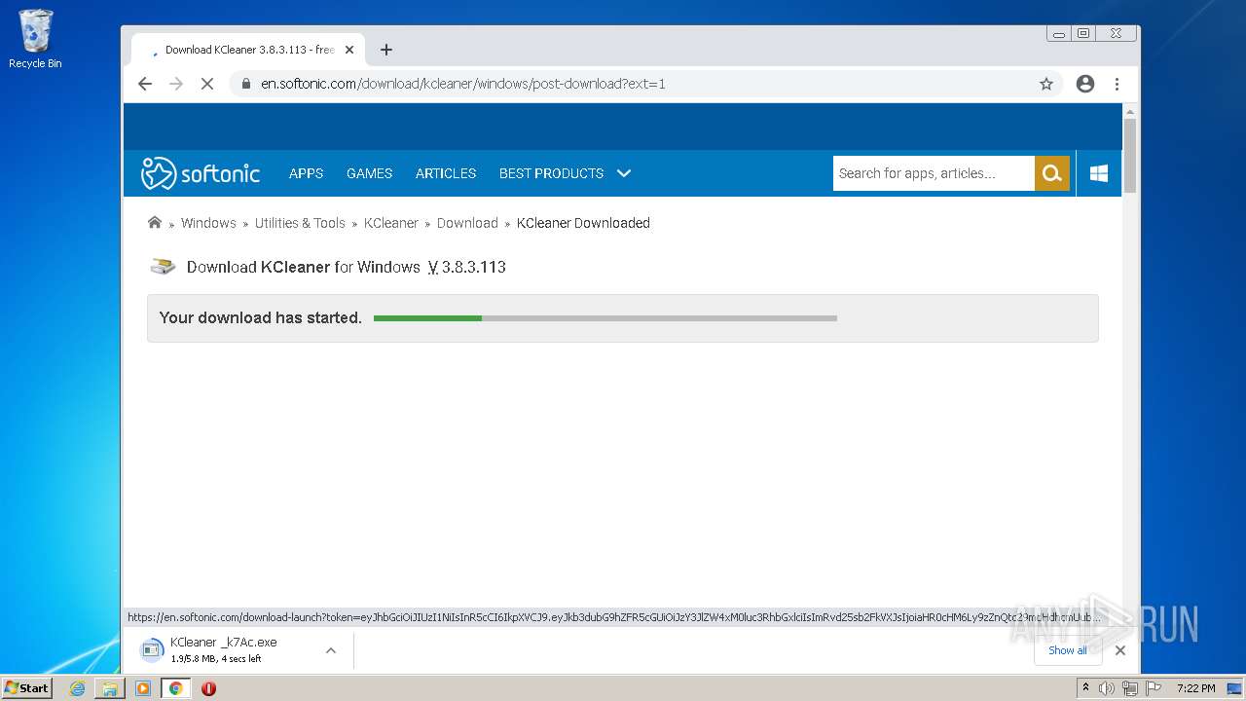This screenshot has width=1246, height=701.
Task: Click the KCleaner Downloaded breadcrumb text
Action: tap(583, 223)
